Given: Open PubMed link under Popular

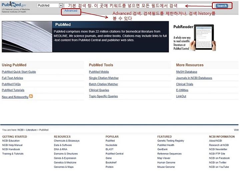Looking at the screenshot, I should tap(110, 141).
